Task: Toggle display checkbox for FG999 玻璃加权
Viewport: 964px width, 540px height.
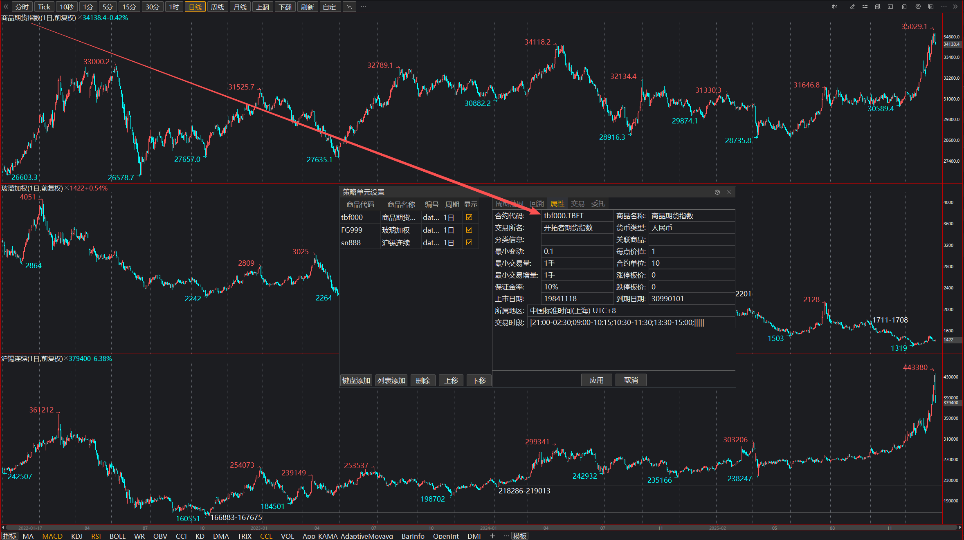Action: pos(469,230)
